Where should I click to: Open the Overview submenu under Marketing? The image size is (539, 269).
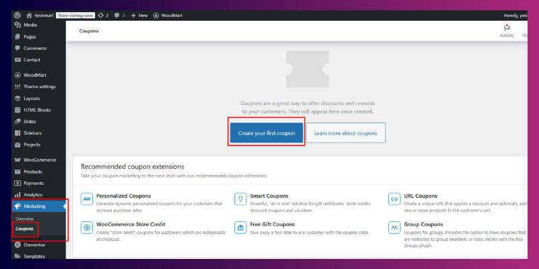pos(25,219)
